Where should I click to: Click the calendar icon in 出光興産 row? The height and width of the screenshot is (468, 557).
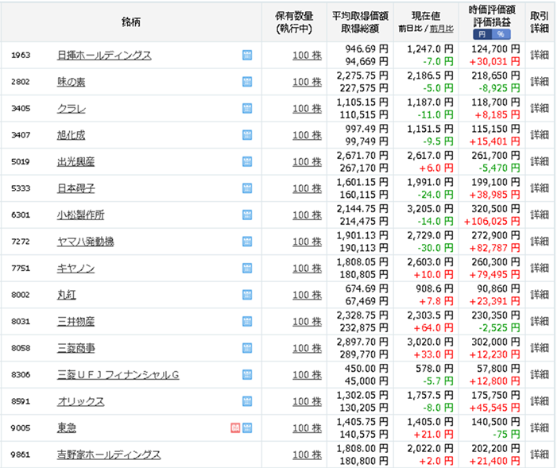pos(247,161)
